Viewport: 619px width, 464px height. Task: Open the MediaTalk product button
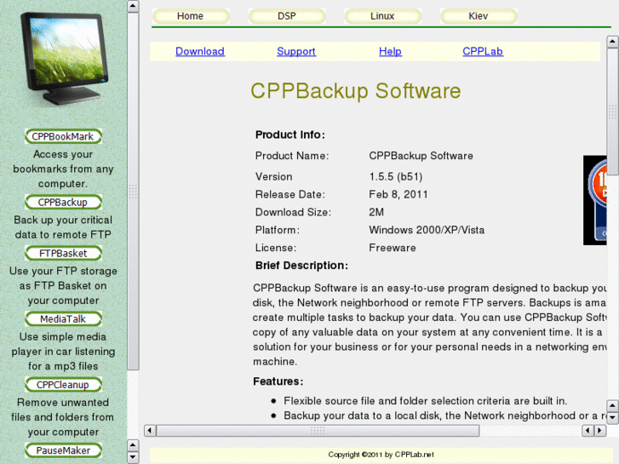63,319
